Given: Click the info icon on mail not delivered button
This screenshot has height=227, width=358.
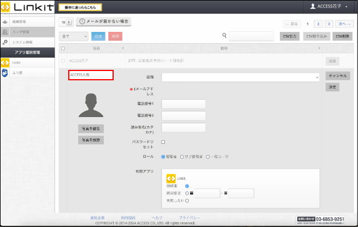Looking at the screenshot, I should click(82, 22).
